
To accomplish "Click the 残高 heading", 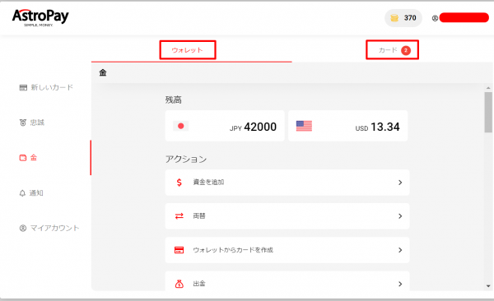I will [173, 100].
